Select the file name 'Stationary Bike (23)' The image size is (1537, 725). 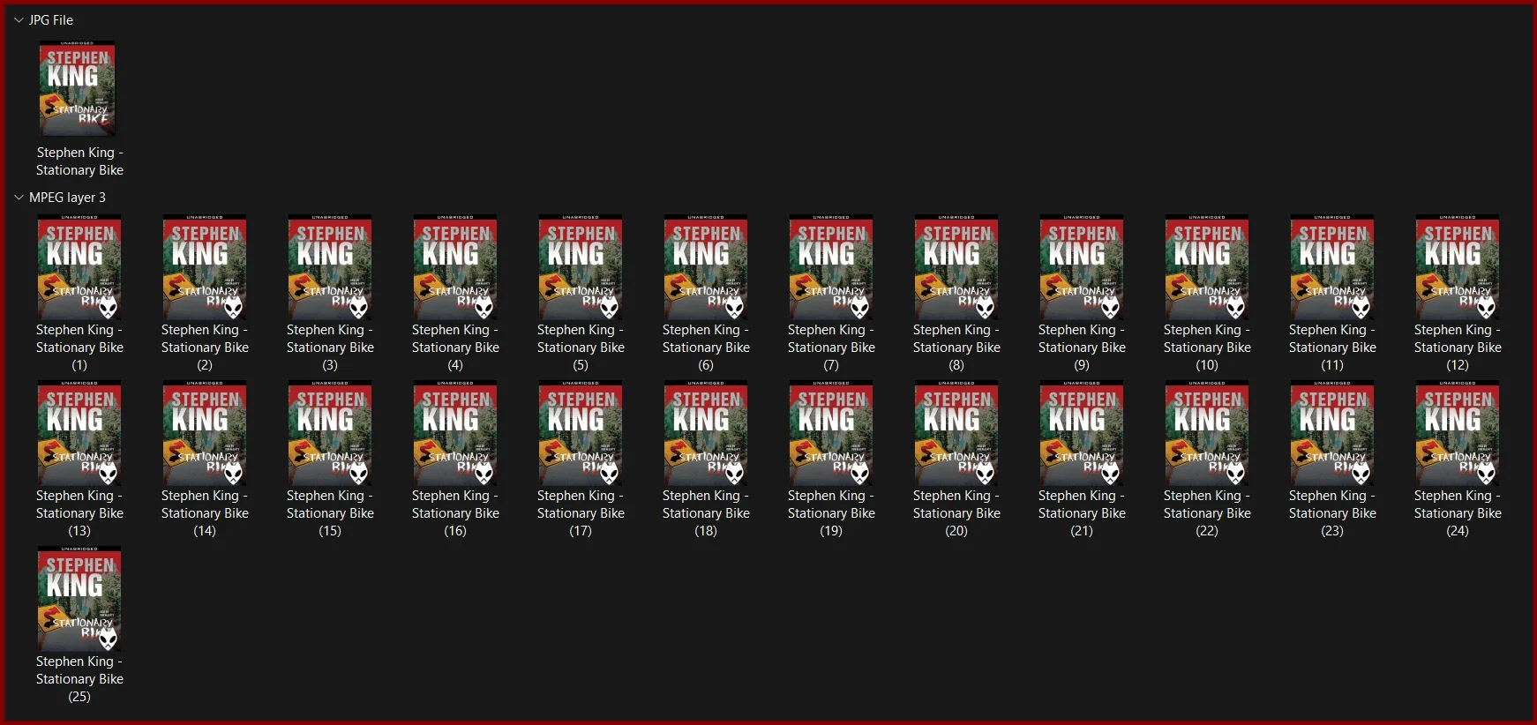1332,513
